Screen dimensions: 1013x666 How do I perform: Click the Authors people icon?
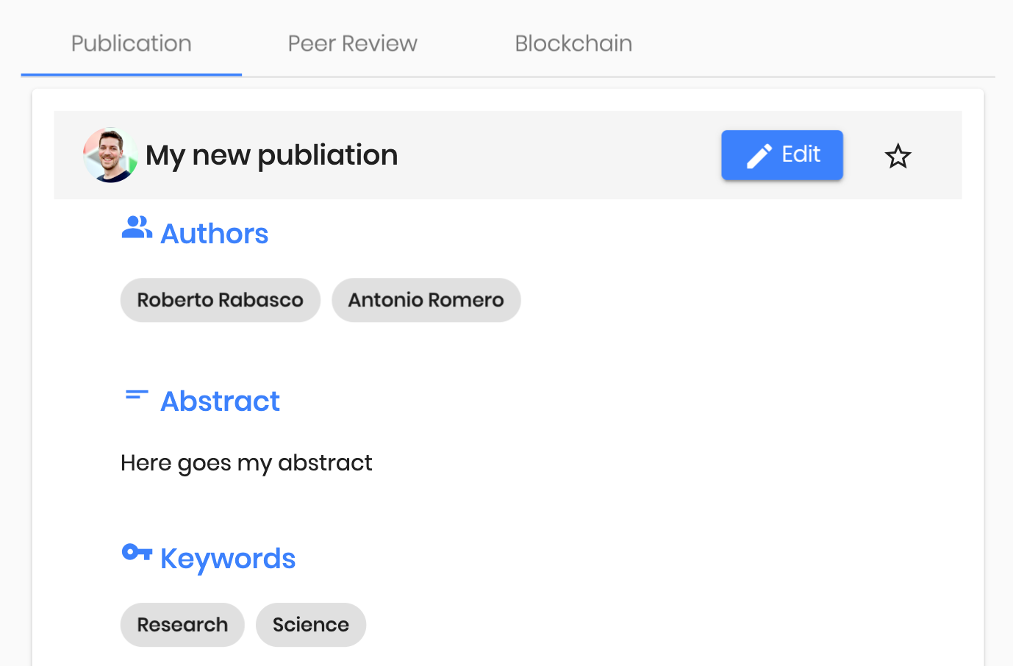(137, 228)
